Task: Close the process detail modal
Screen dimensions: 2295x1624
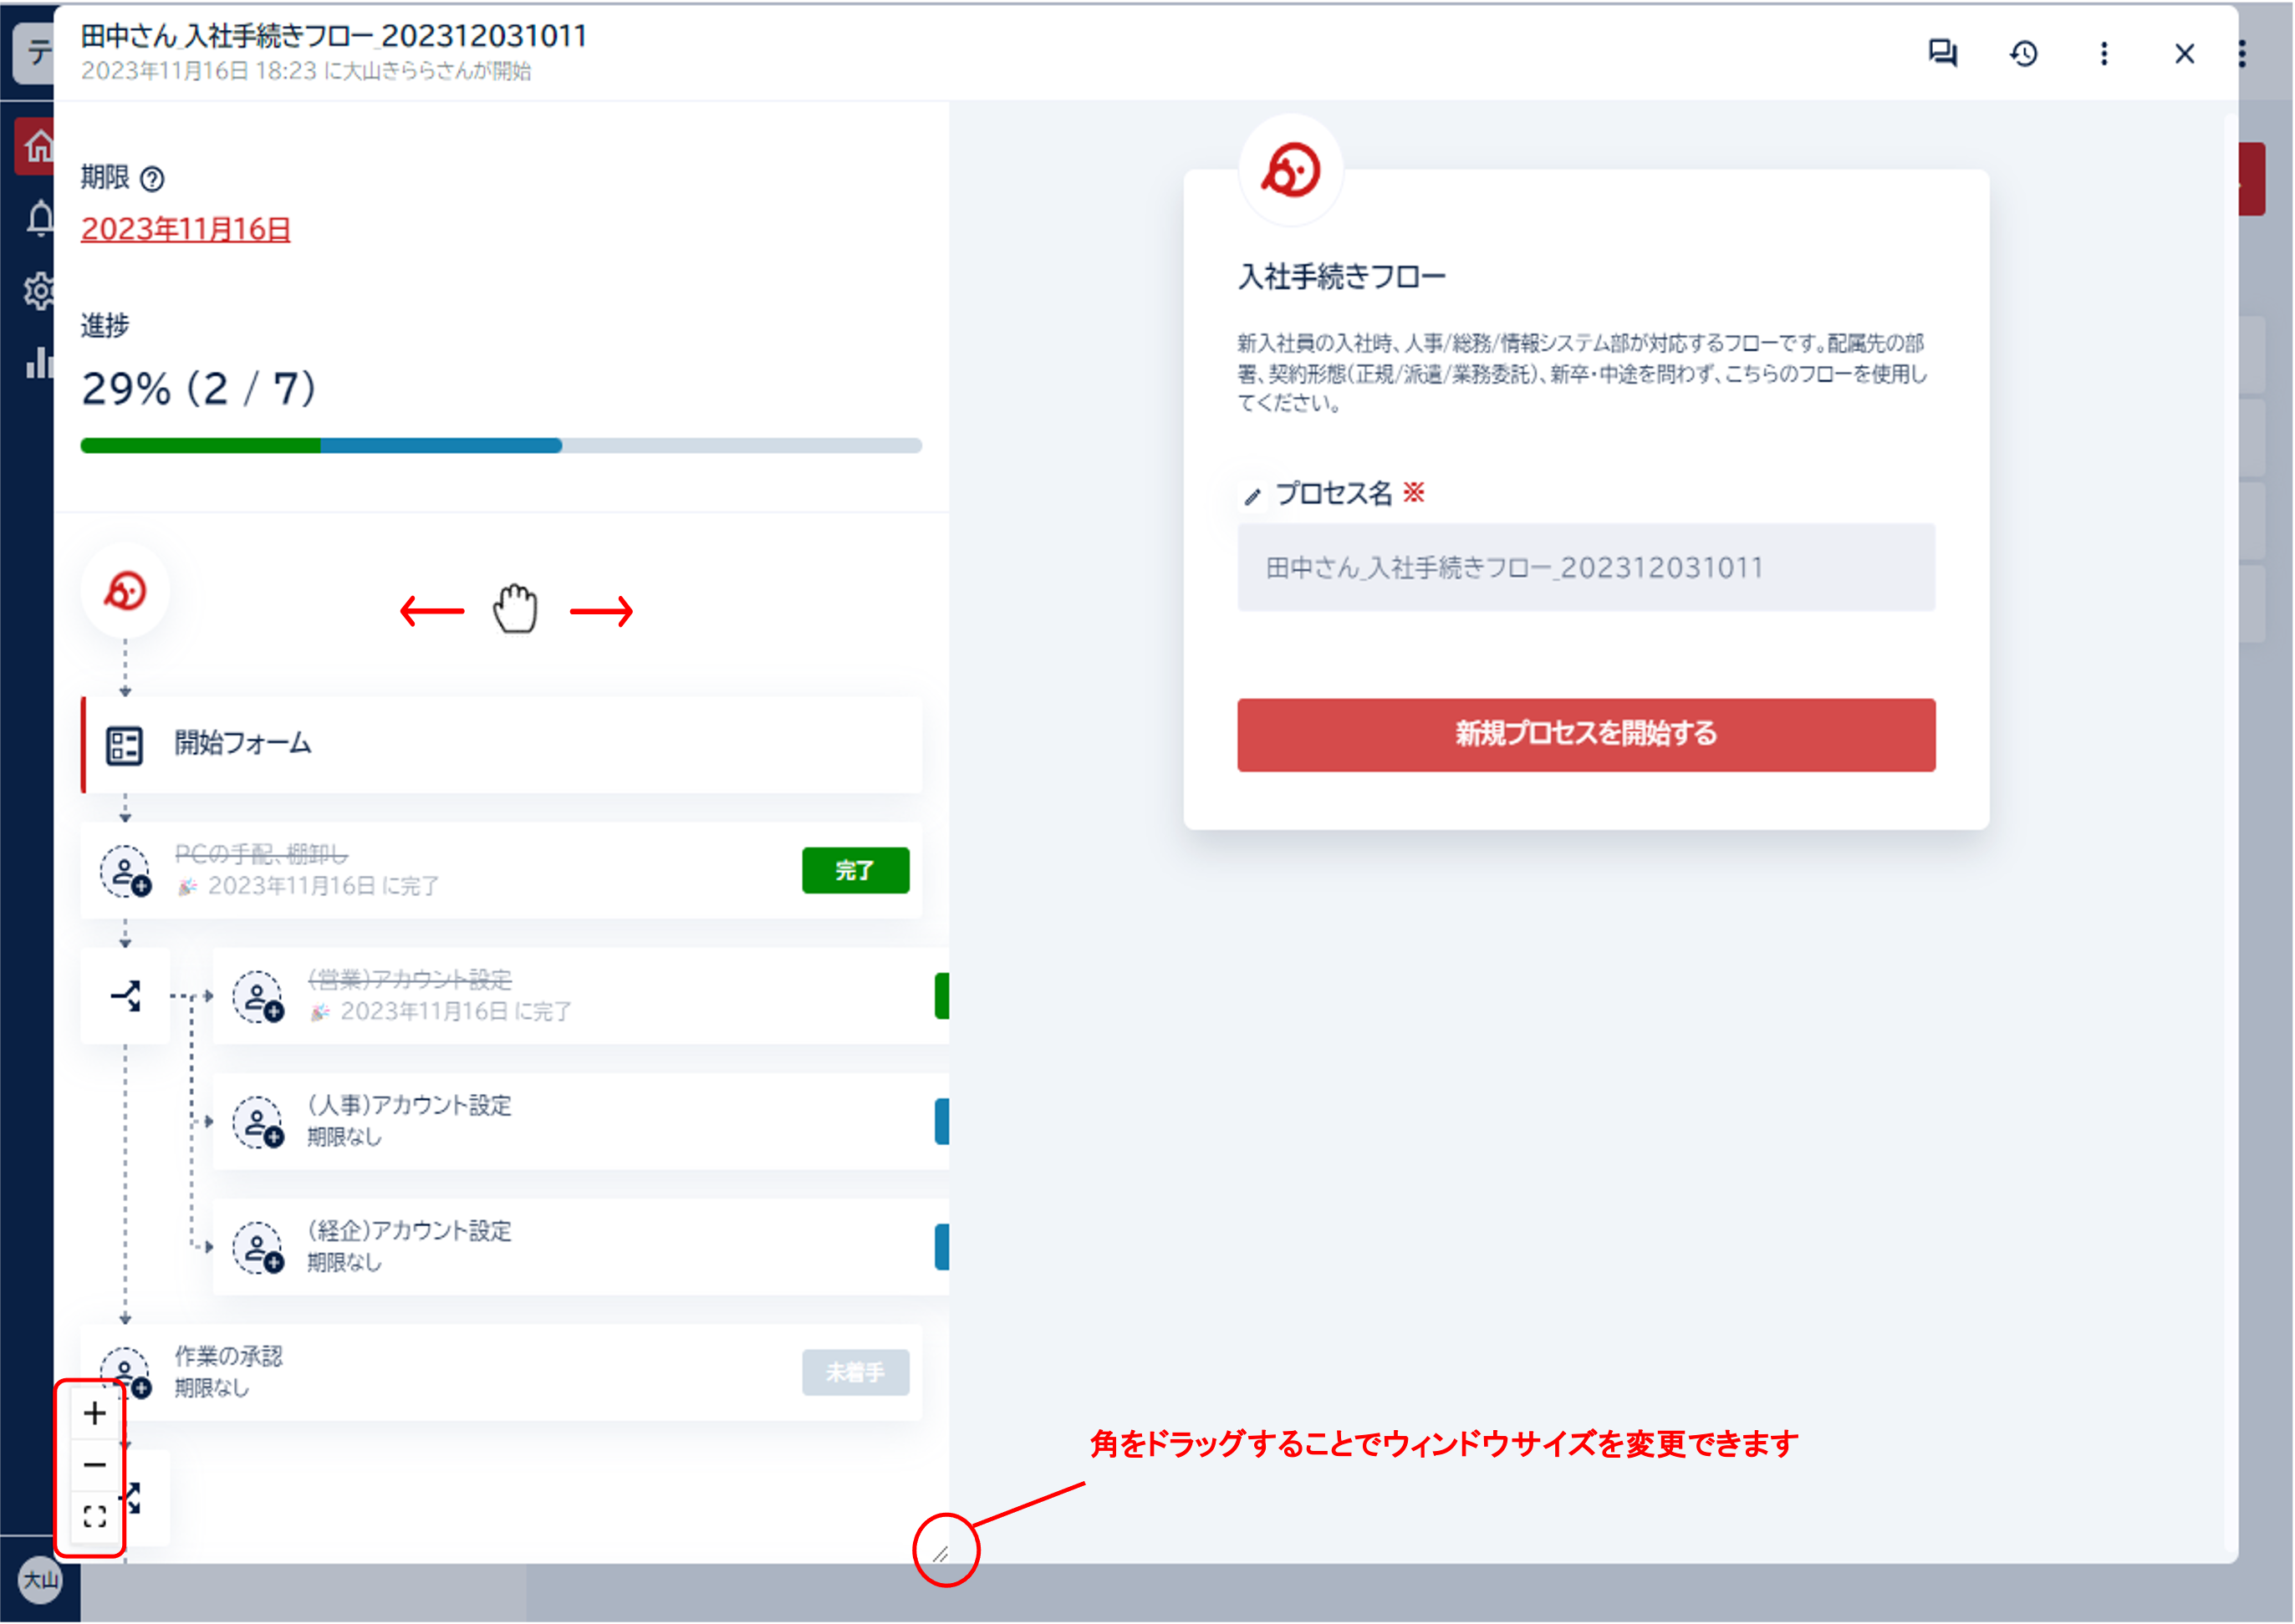Action: click(x=2185, y=53)
